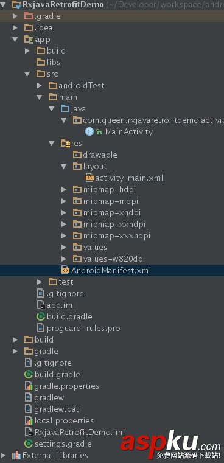Click the app build.gradle Gradle icon
The height and width of the screenshot is (463, 224).
click(41, 317)
